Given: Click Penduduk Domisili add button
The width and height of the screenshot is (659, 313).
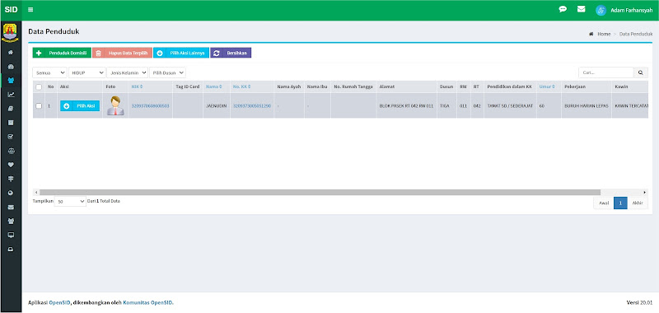Looking at the screenshot, I should (x=62, y=53).
